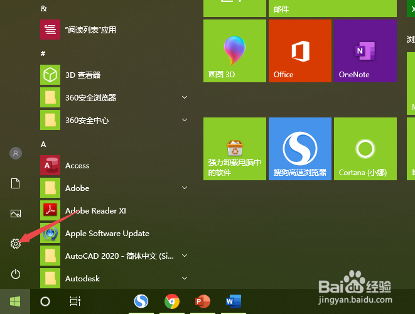Click the Power button icon
Image resolution: width=415 pixels, height=314 pixels.
click(x=16, y=274)
